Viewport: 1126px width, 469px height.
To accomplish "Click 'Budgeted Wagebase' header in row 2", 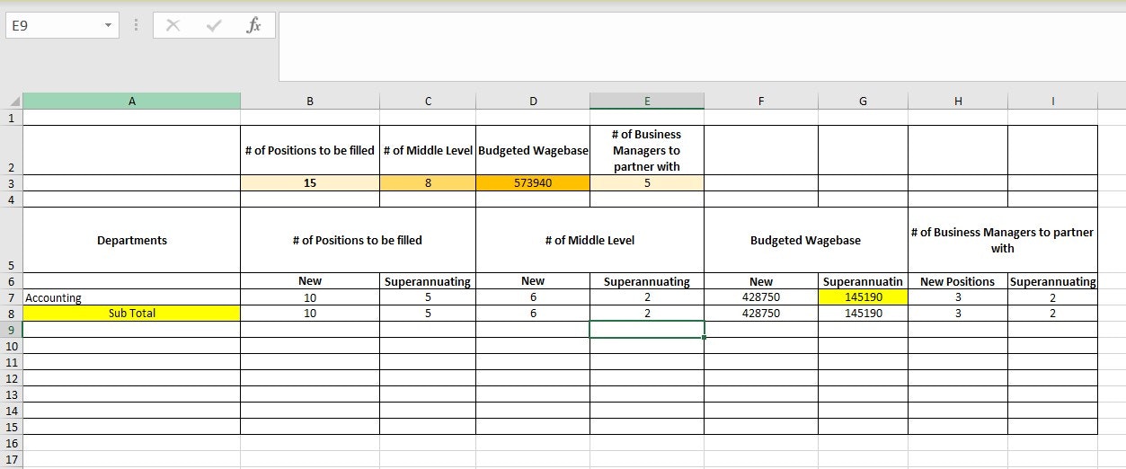I will (x=533, y=150).
